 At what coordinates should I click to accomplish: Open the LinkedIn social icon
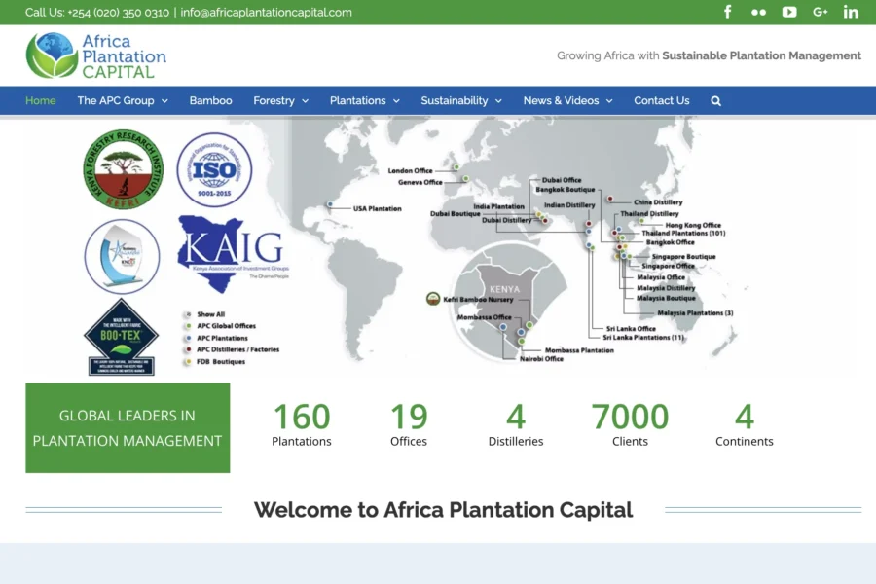point(851,12)
